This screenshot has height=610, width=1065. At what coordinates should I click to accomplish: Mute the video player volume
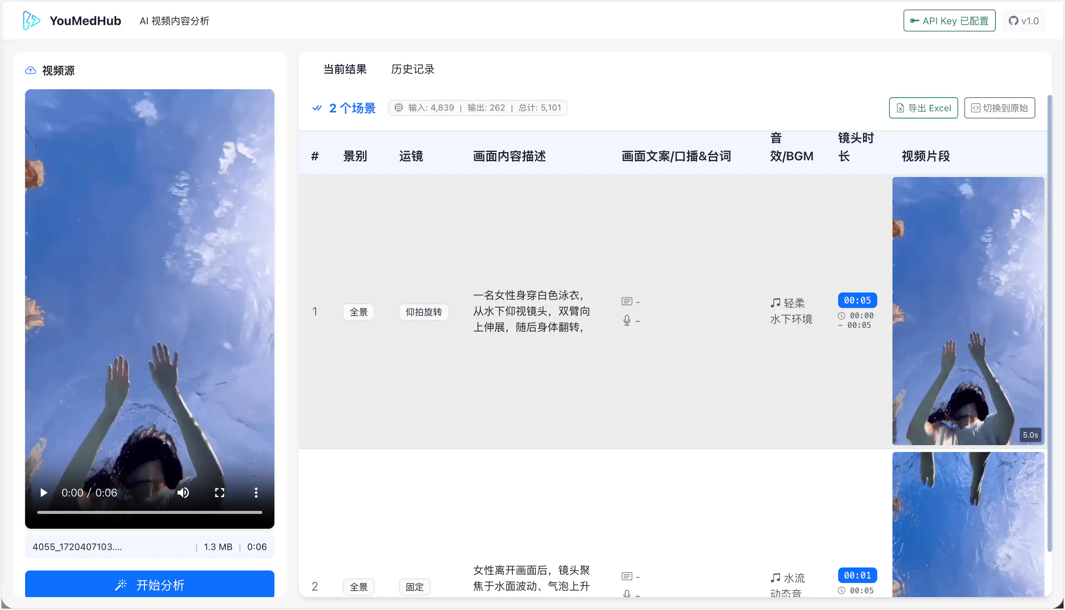[x=183, y=493]
